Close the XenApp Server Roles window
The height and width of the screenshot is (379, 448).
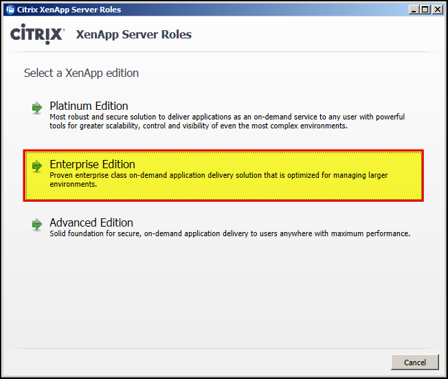pyautogui.click(x=438, y=10)
